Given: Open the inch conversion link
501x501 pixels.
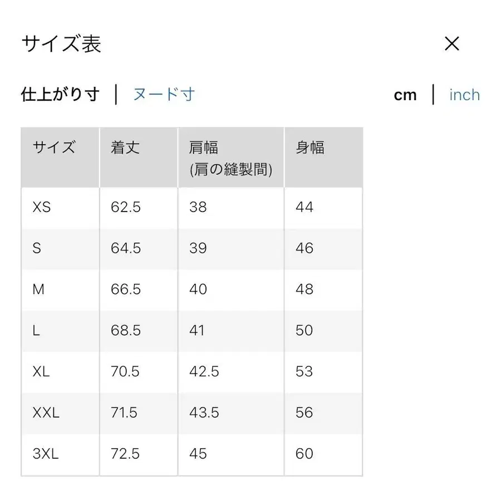Looking at the screenshot, I should tap(464, 95).
